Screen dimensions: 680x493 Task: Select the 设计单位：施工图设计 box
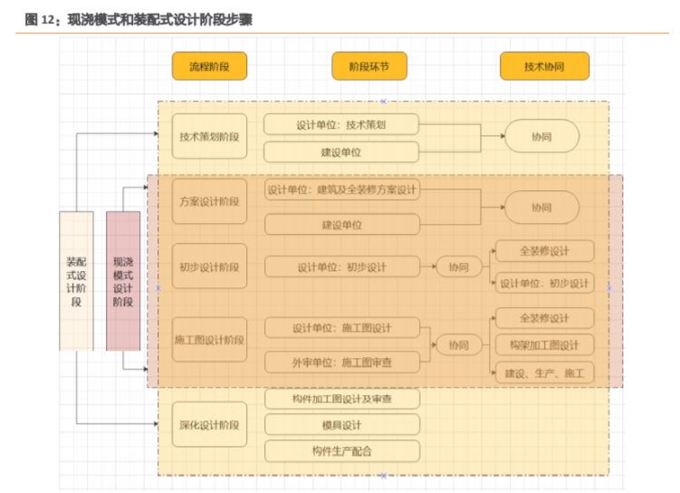[341, 327]
